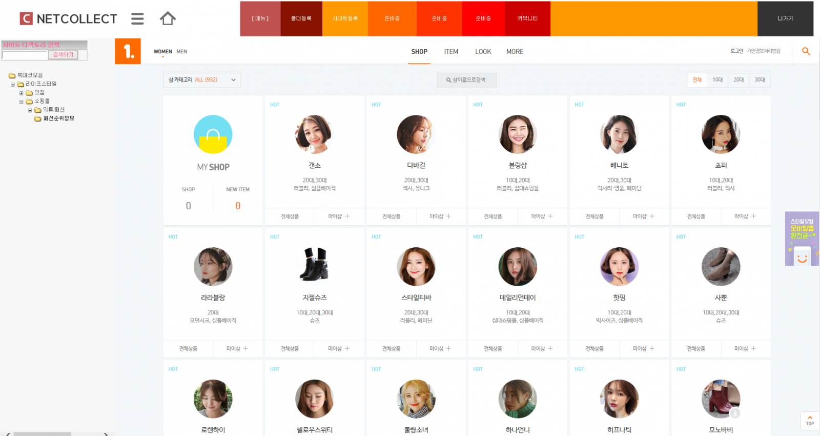
Task: Go to the home icon
Action: click(168, 19)
